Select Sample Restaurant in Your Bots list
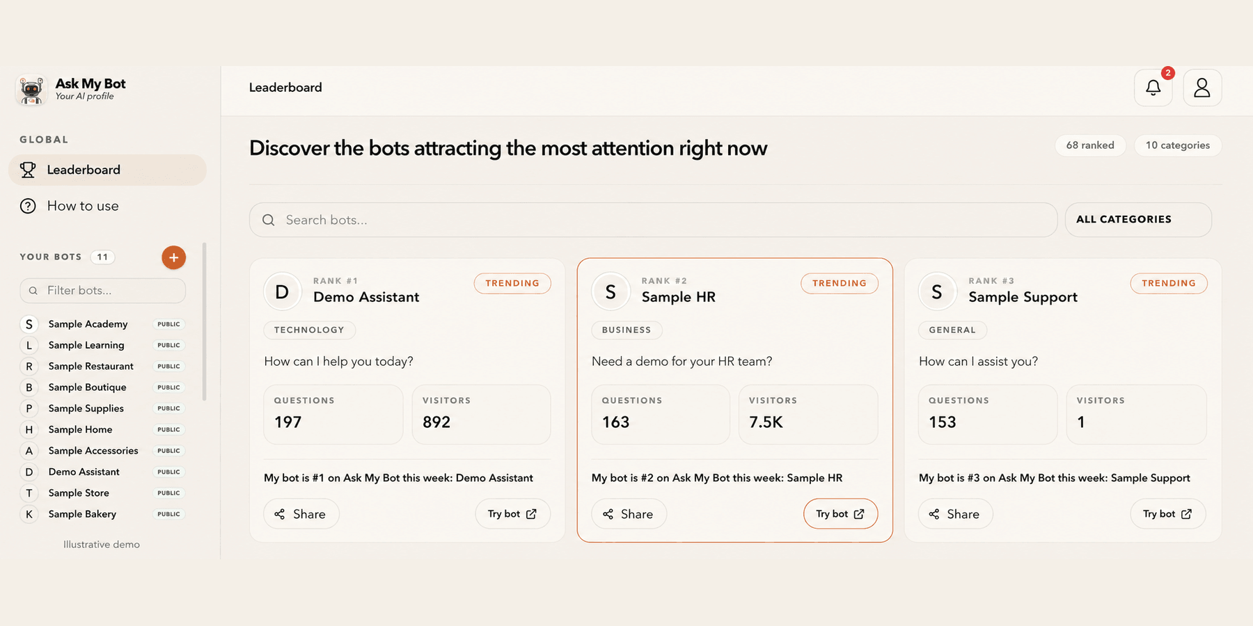1253x626 pixels. pyautogui.click(x=103, y=366)
